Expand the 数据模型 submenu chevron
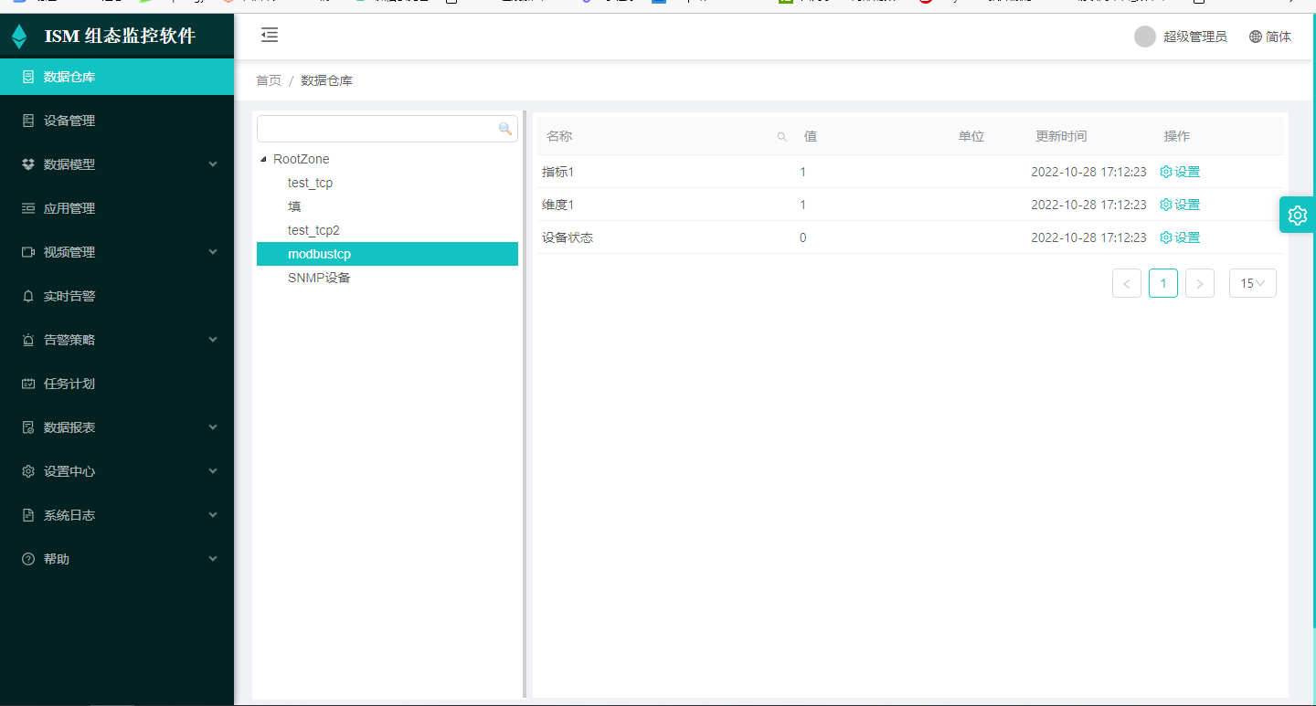The image size is (1316, 706). tap(213, 164)
